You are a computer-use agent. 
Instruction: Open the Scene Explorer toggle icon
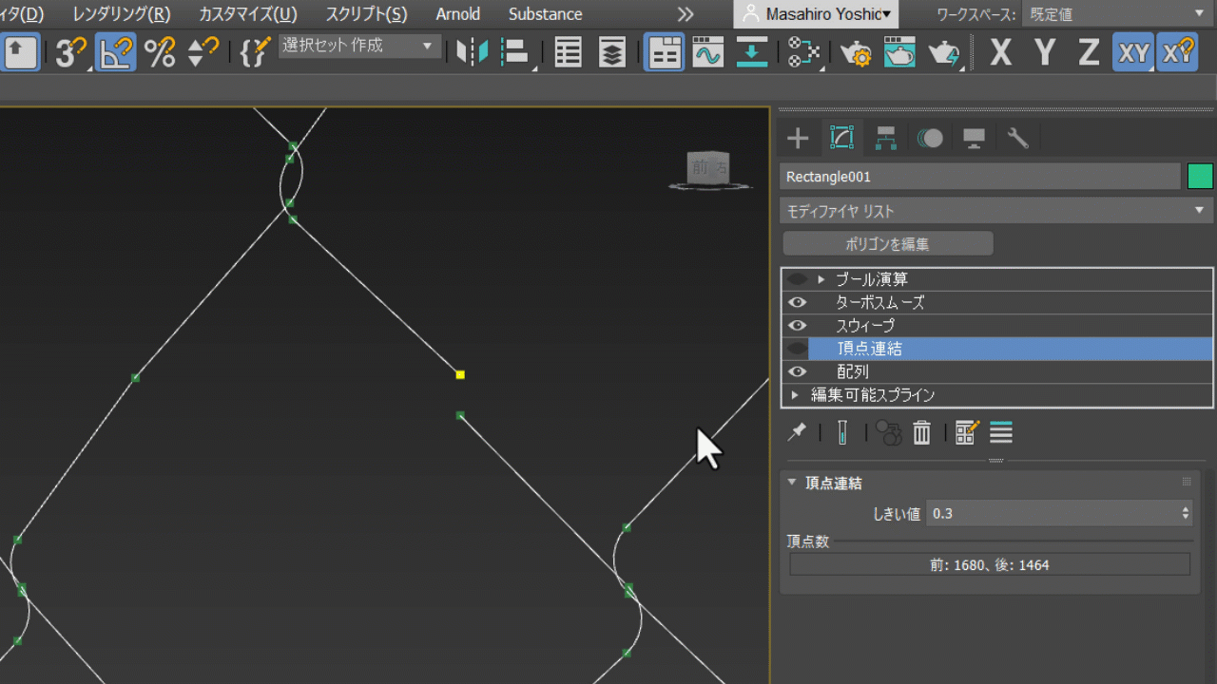[569, 52]
